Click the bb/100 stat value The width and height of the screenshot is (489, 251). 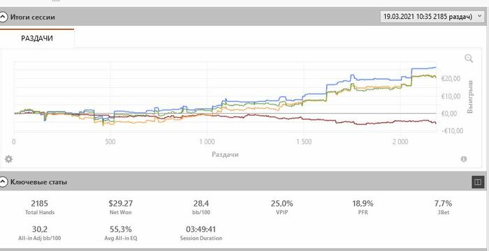(201, 204)
